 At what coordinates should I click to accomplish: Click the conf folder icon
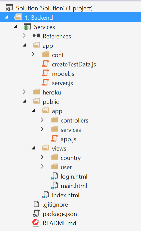coord(45,54)
